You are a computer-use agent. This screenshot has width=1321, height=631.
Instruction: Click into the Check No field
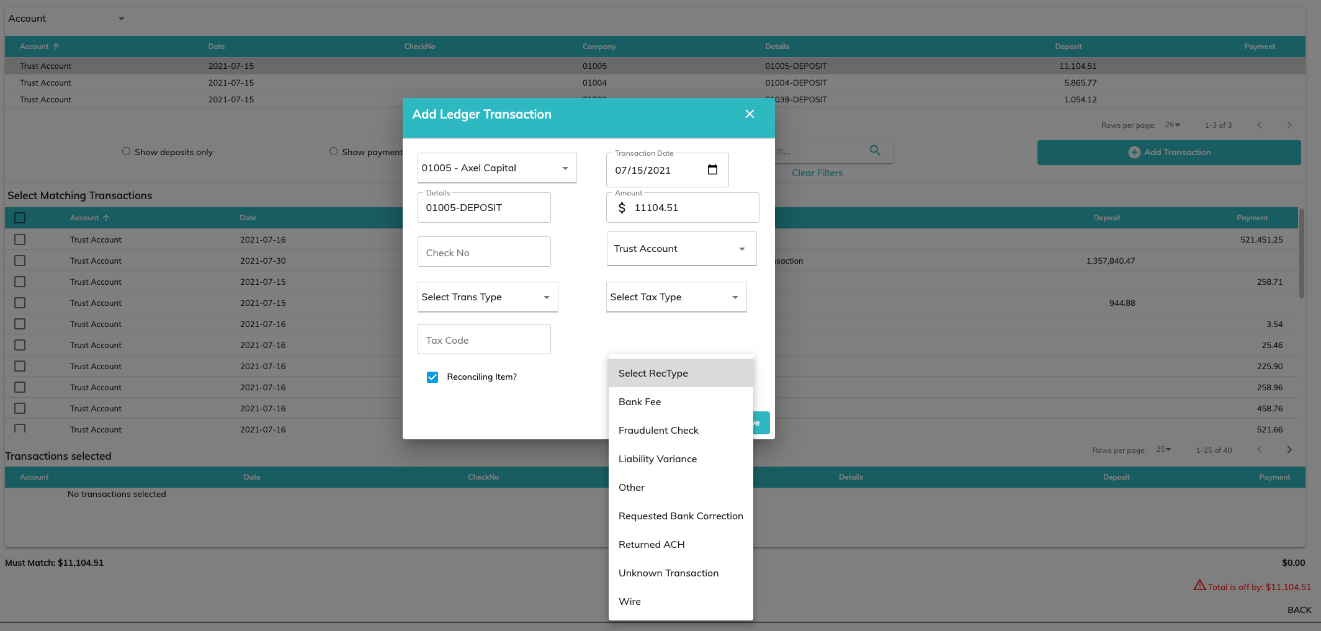[x=484, y=253]
